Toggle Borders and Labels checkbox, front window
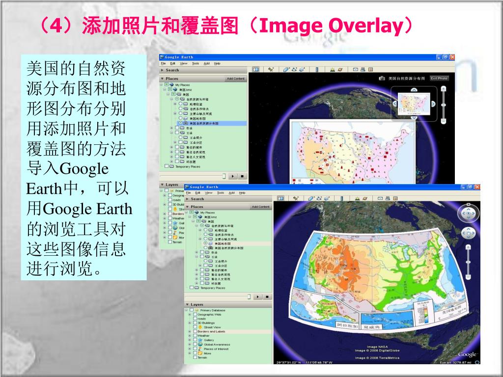Image resolution: width=503 pixels, height=377 pixels. 195,331
